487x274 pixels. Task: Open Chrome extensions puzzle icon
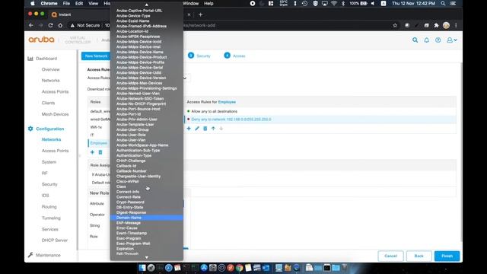click(x=436, y=25)
